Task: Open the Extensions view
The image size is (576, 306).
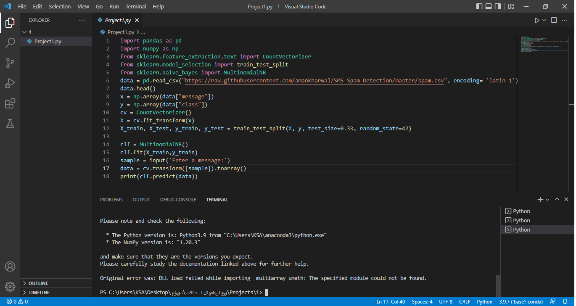Action: coord(10,103)
